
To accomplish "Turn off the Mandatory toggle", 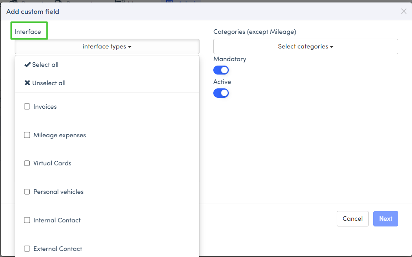I will point(221,70).
